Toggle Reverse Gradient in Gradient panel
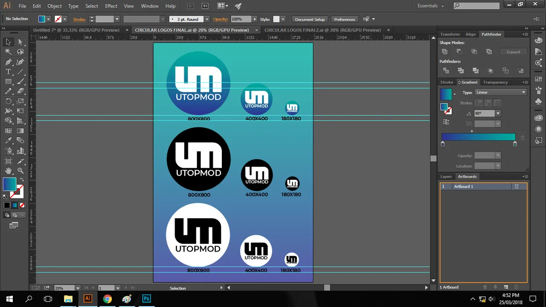The width and height of the screenshot is (546, 307). 446,122
